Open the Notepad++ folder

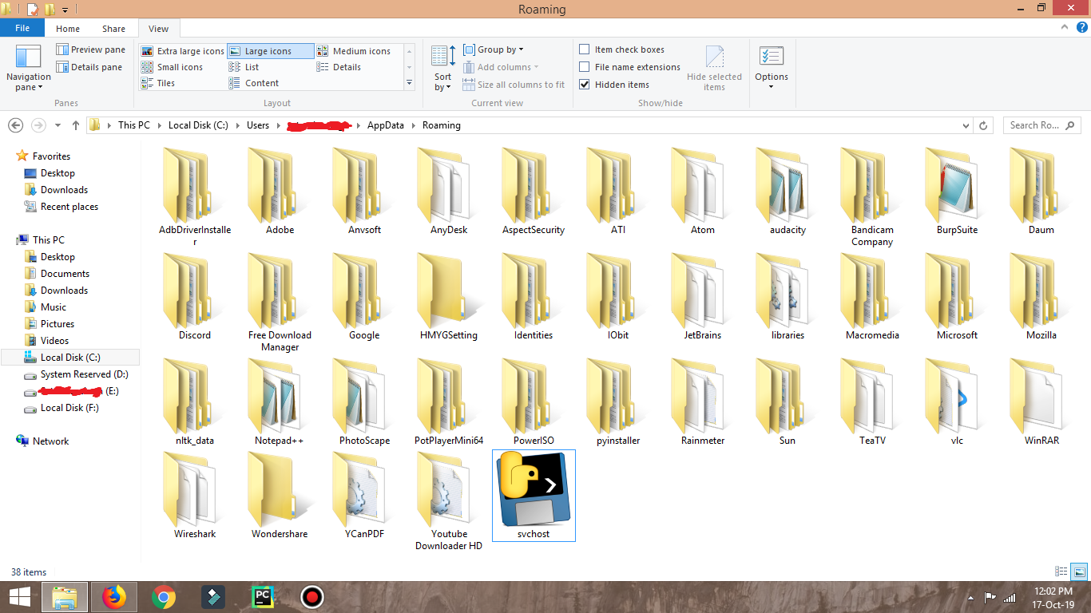[280, 402]
